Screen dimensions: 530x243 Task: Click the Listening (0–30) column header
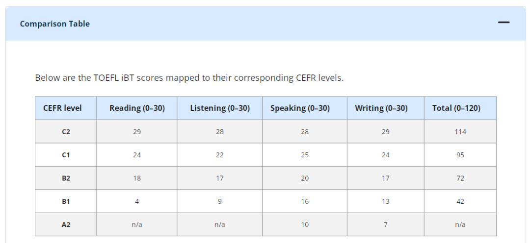coord(220,108)
